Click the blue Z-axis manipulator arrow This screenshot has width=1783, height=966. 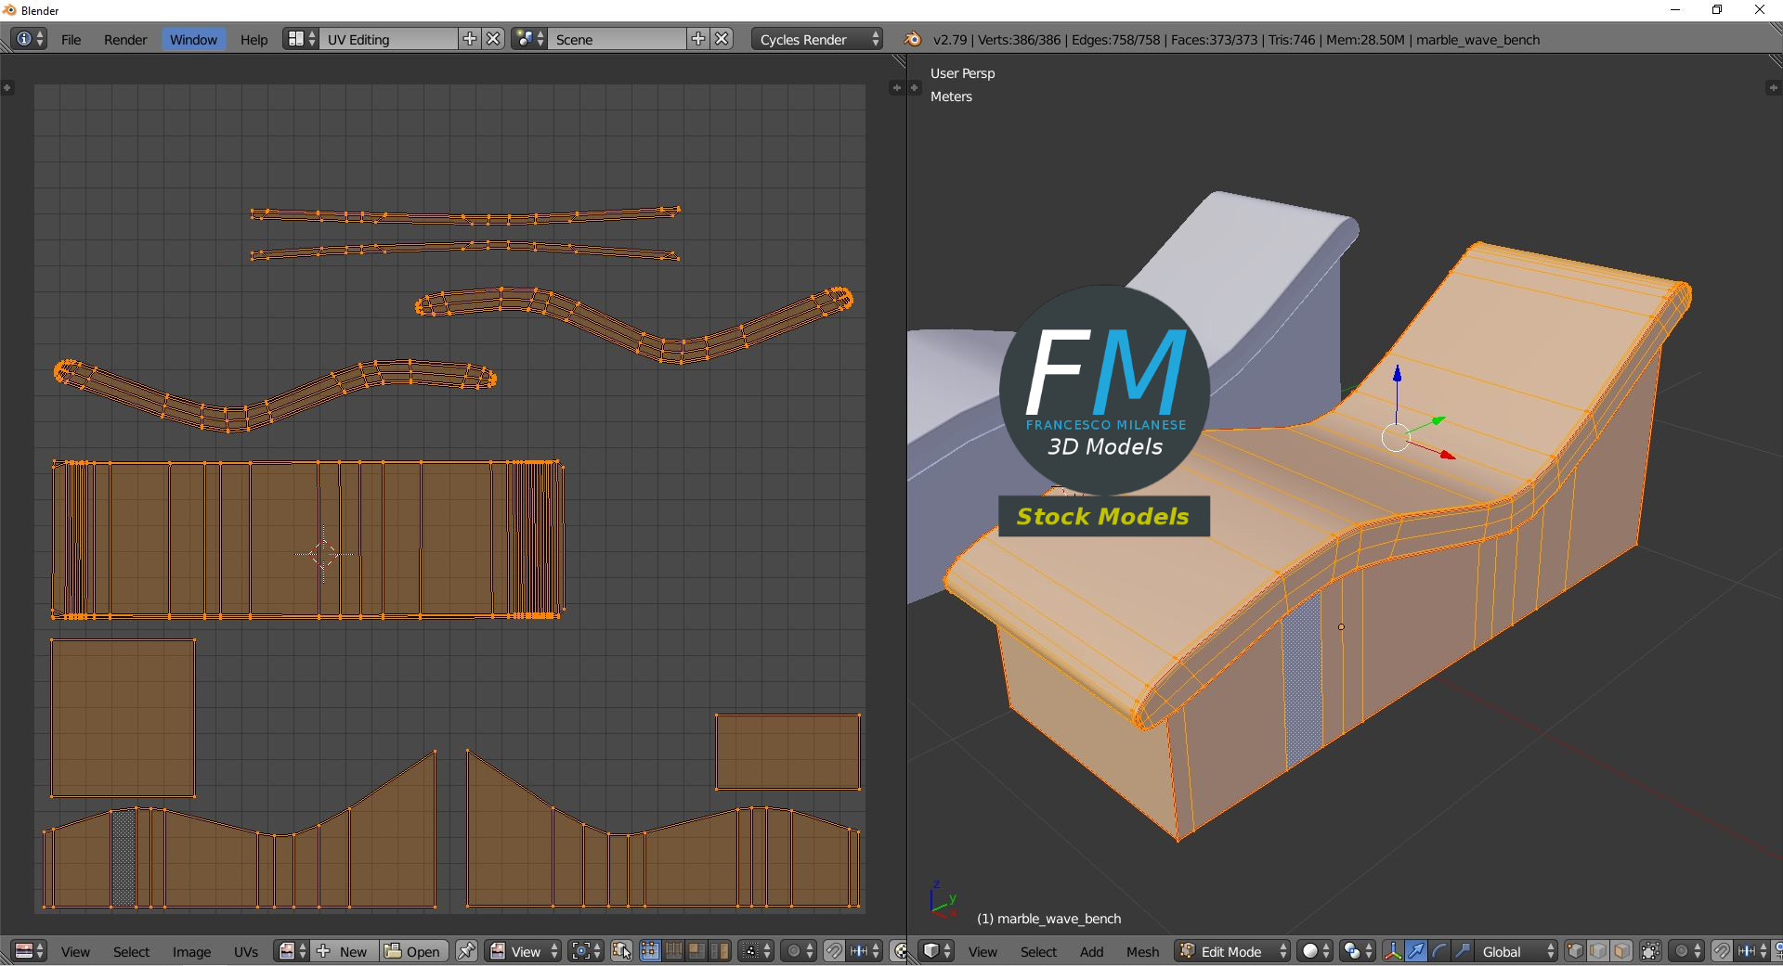coord(1397,375)
